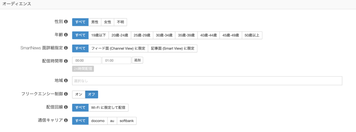Show info tooltip icon beside 地域
356x132 pixels.
coord(66,80)
